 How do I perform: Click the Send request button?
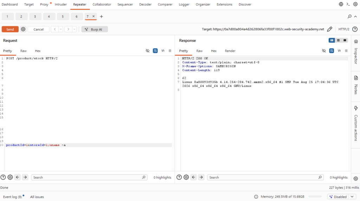(x=10, y=29)
